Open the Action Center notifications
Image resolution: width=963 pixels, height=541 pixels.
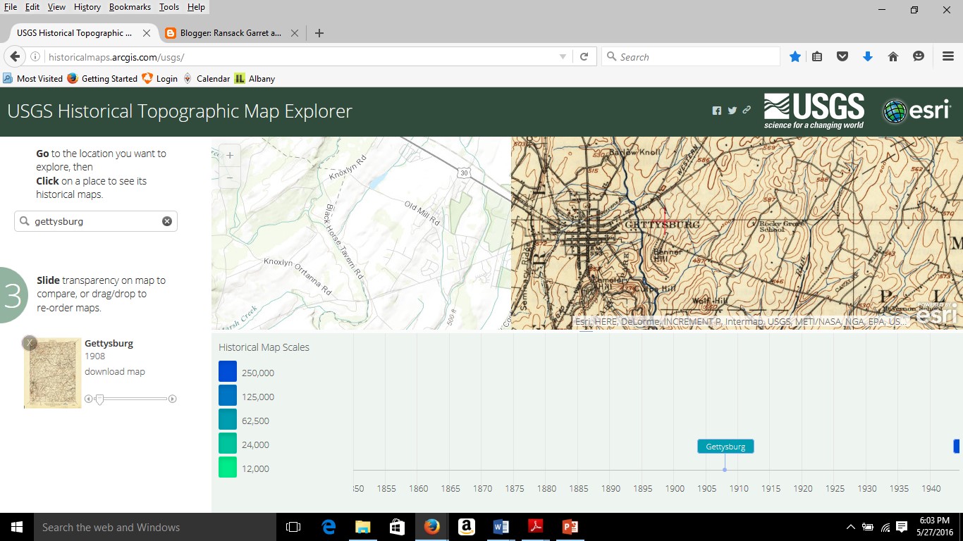point(902,527)
